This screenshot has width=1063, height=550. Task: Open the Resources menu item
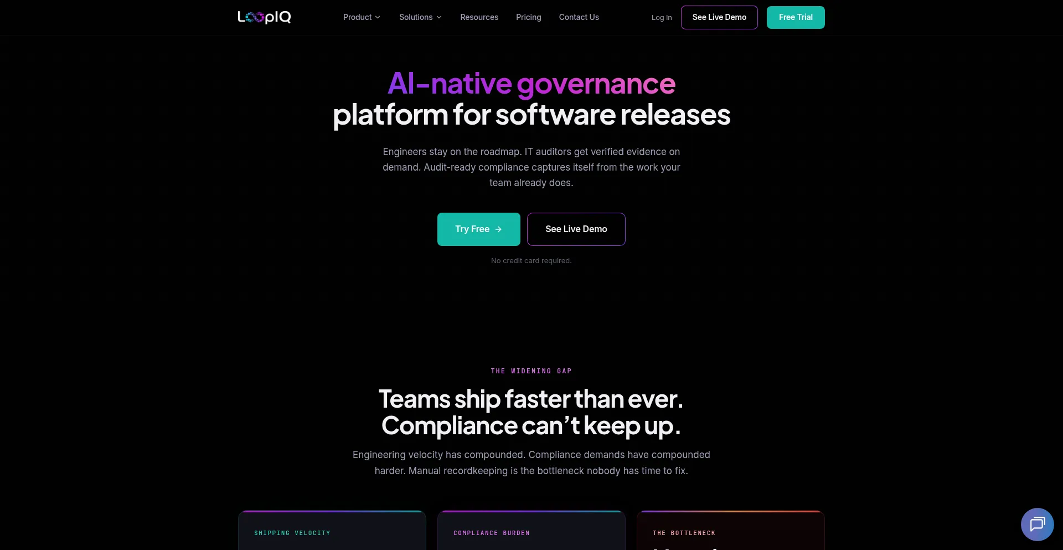click(479, 17)
